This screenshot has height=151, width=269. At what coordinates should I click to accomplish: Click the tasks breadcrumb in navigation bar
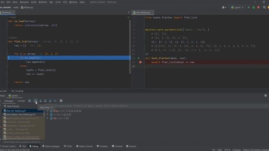(x=16, y=8)
